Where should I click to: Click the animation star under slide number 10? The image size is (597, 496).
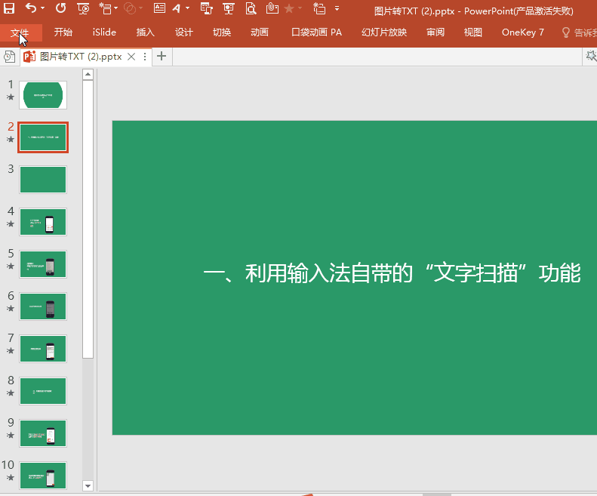click(11, 477)
